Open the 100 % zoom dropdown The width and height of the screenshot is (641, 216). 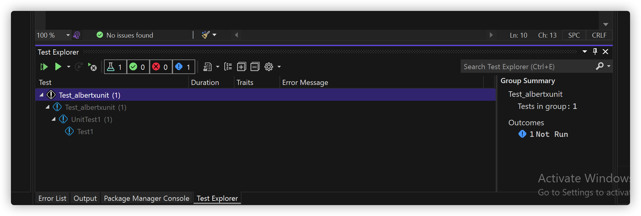(x=68, y=35)
